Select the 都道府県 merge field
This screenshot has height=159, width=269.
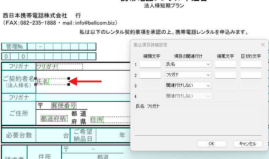tap(53, 119)
